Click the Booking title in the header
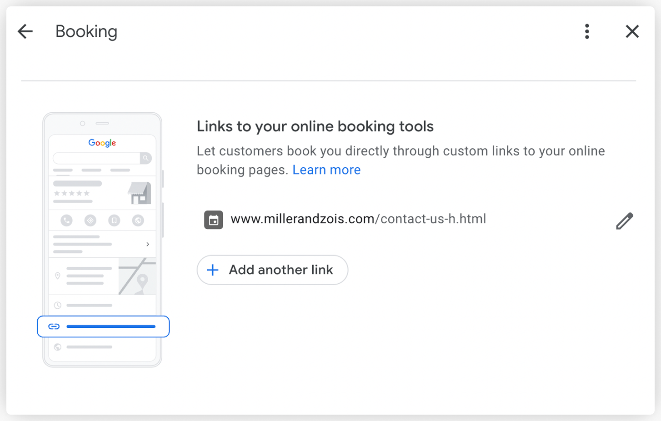The height and width of the screenshot is (421, 661). point(86,31)
